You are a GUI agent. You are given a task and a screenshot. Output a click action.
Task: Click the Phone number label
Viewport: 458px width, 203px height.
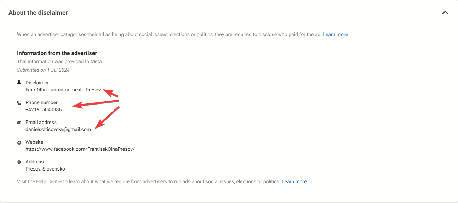41,102
